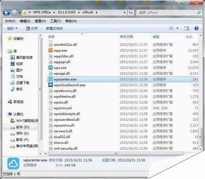Open the 查看(V) menu
The height and width of the screenshot is (179, 205).
(40, 21)
